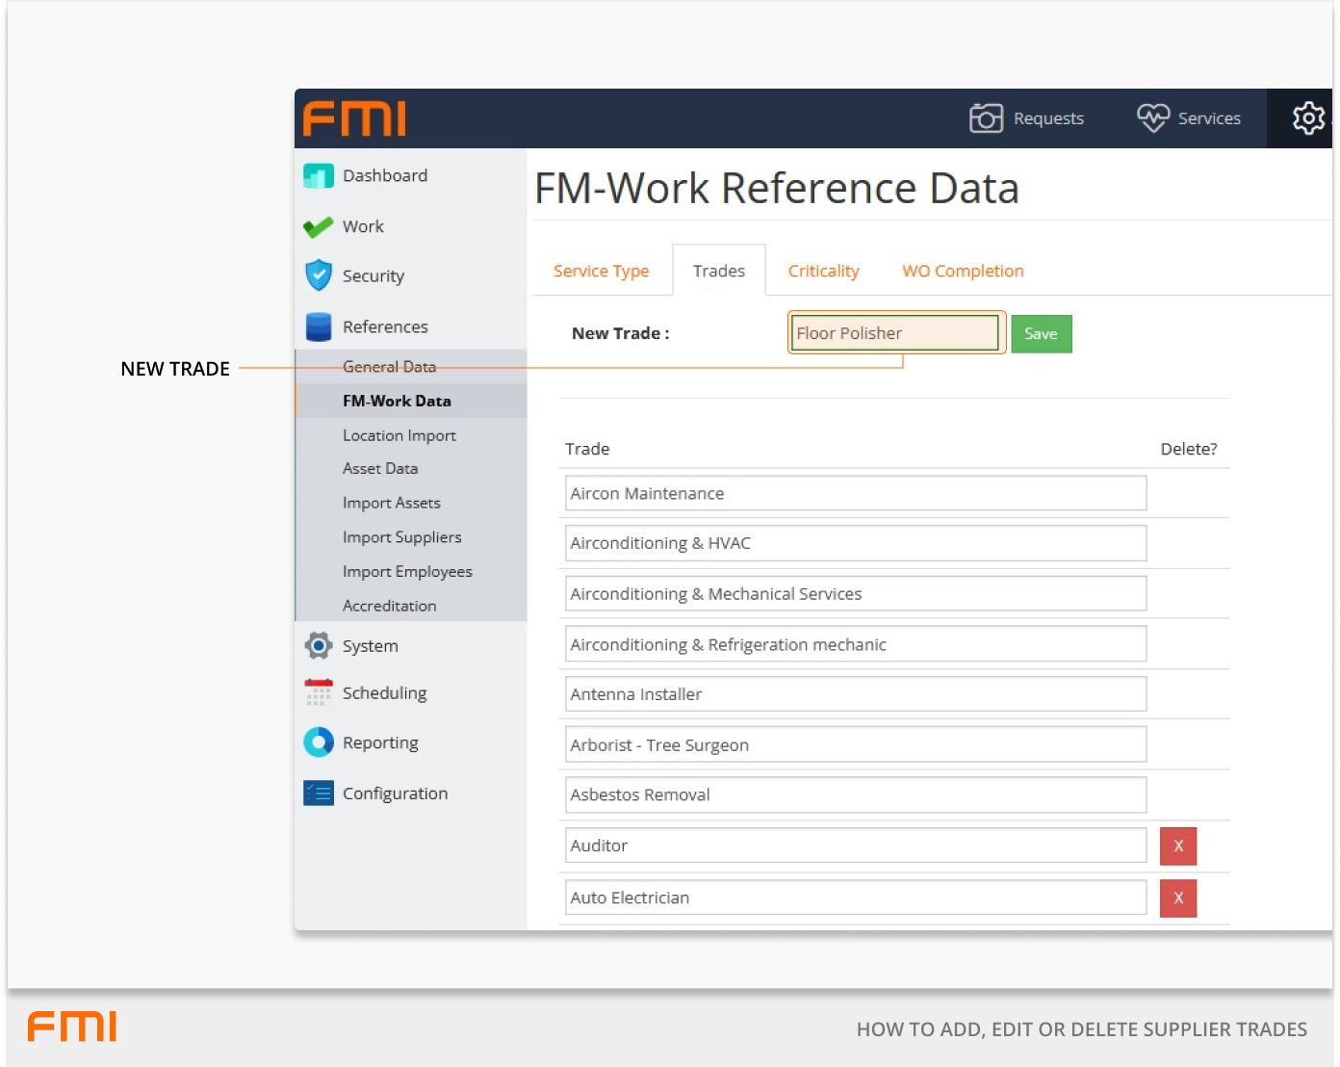Click the green Work checkmark icon
This screenshot has width=1340, height=1067.
click(318, 227)
